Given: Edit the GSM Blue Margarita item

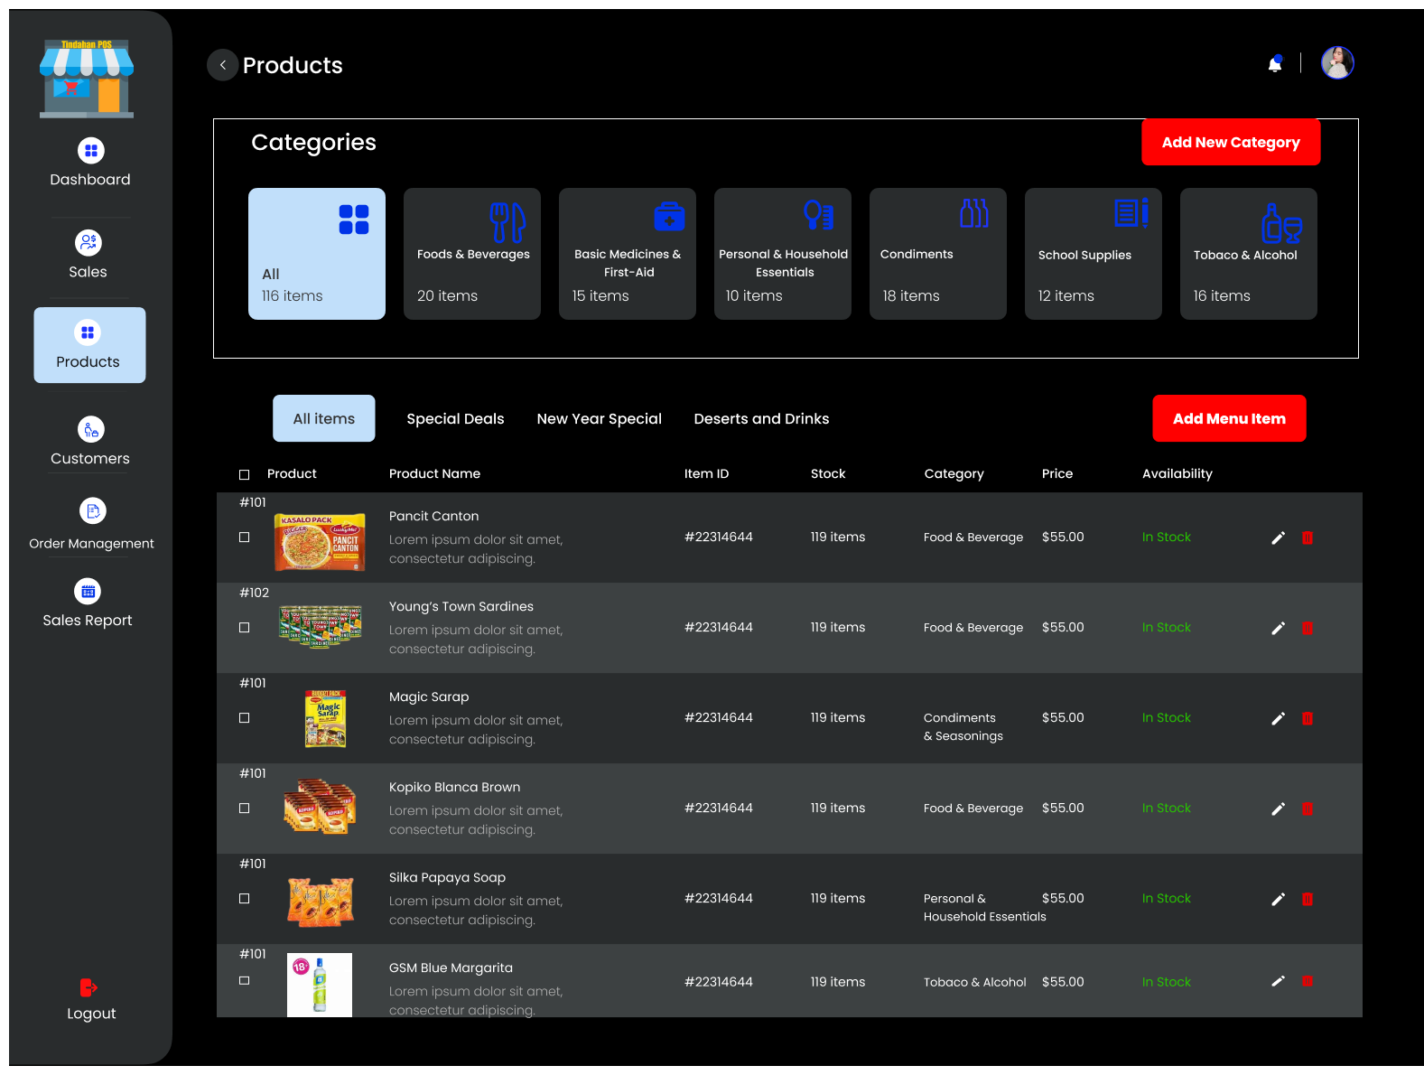Looking at the screenshot, I should coord(1278,981).
